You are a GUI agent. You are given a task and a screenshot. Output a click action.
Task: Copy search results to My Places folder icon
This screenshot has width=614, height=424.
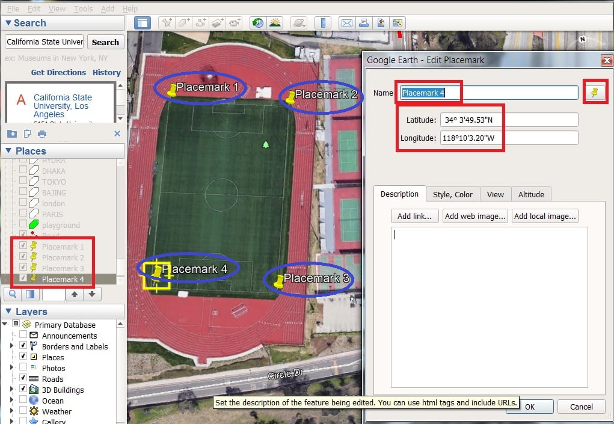[x=12, y=134]
